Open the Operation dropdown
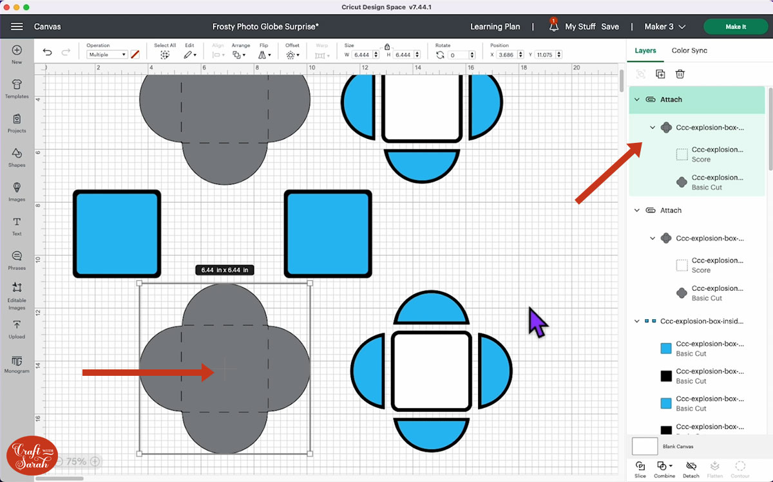This screenshot has height=482, width=773. click(x=107, y=55)
